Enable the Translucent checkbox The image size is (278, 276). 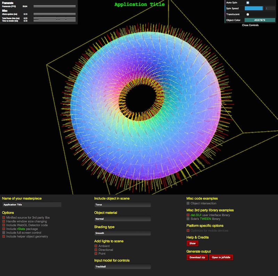[248, 14]
